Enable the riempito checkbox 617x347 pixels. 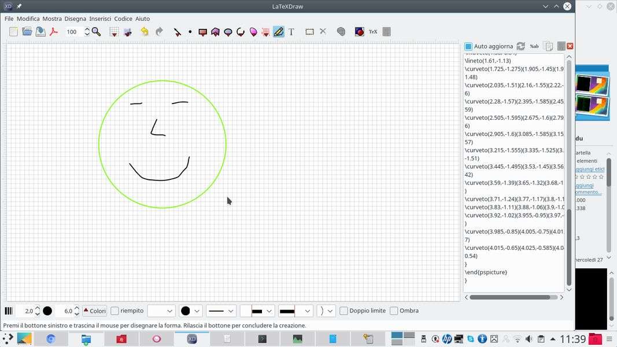[x=115, y=311]
